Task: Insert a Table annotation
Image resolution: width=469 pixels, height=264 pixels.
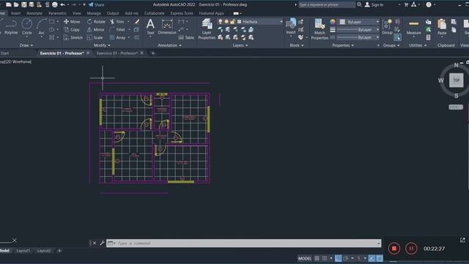Action: click(186, 37)
